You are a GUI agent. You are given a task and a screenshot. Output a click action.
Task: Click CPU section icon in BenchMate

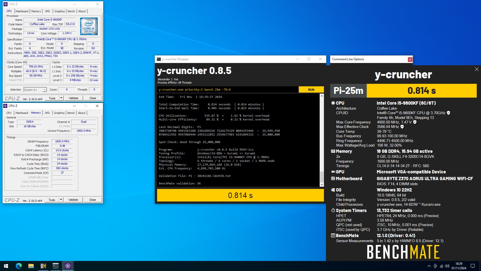(333, 103)
